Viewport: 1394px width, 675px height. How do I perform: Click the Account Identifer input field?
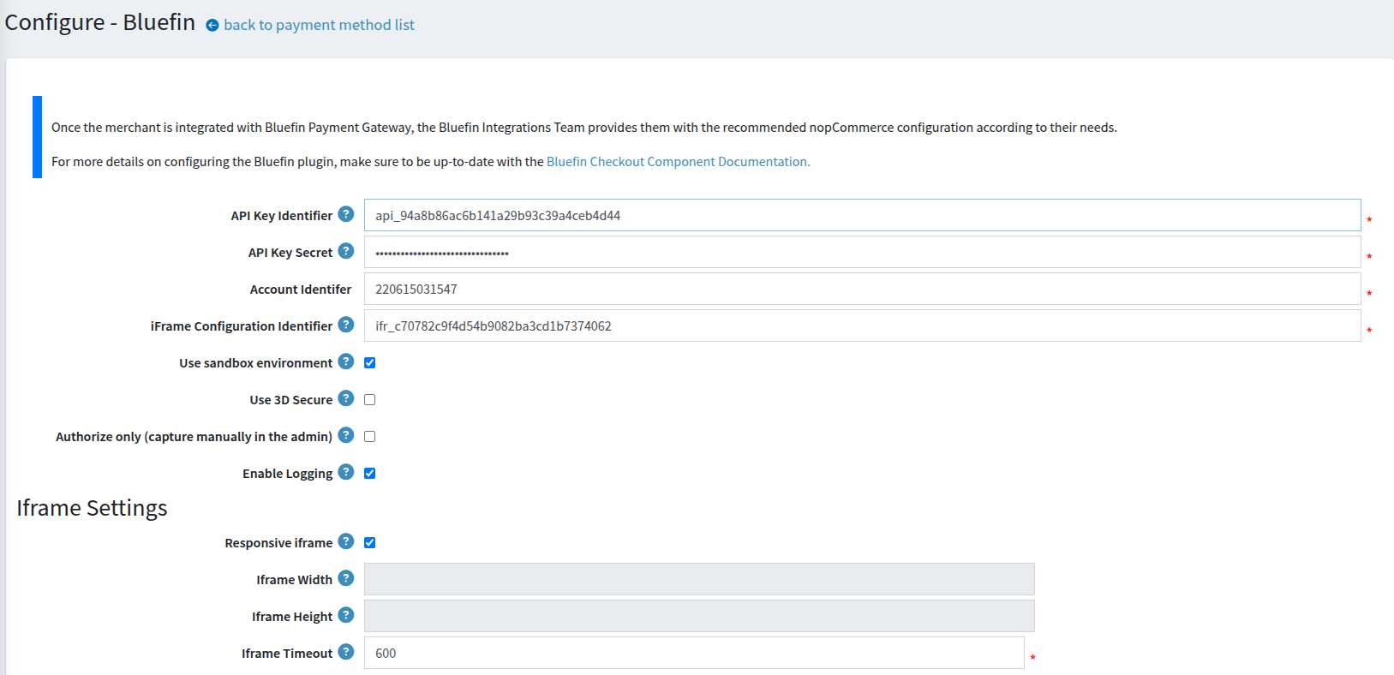(863, 289)
